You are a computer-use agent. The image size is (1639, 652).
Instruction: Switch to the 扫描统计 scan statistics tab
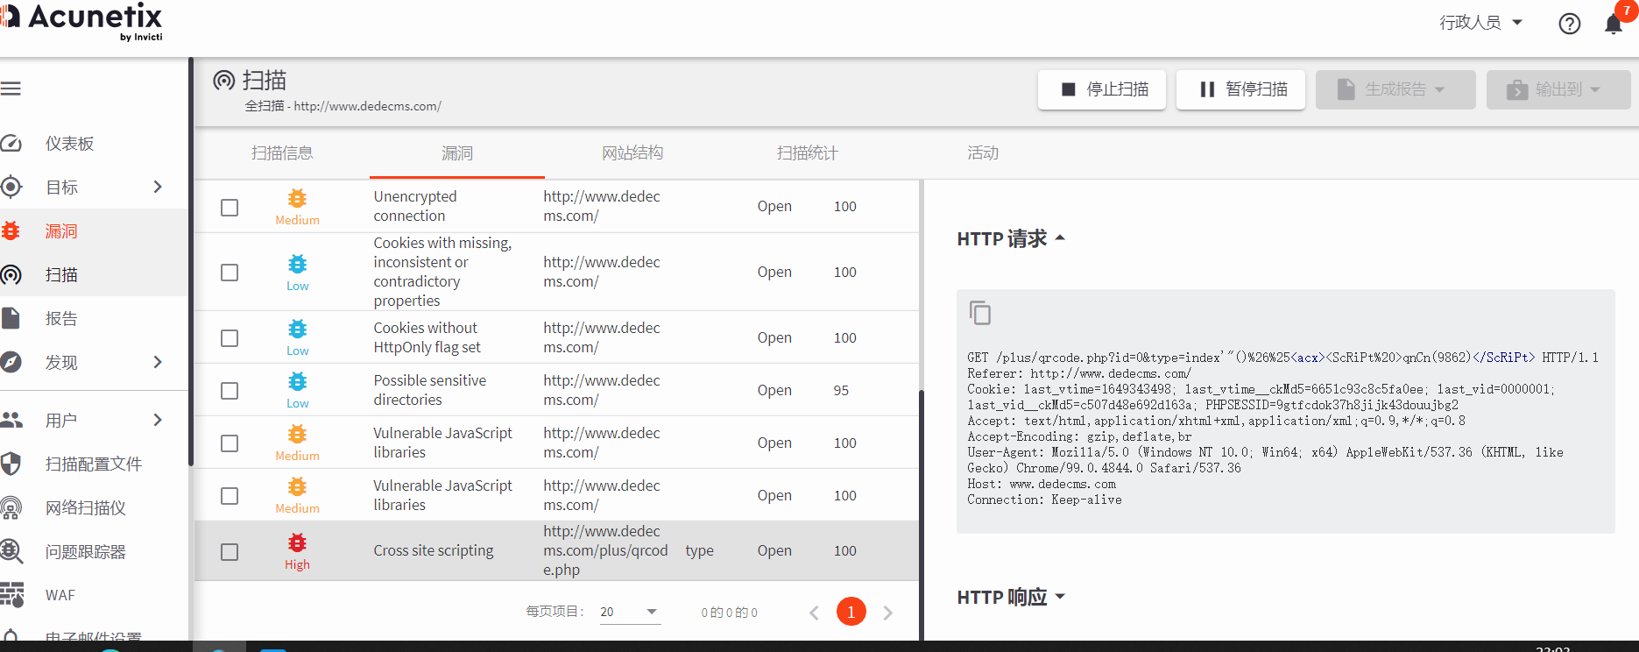tap(808, 153)
